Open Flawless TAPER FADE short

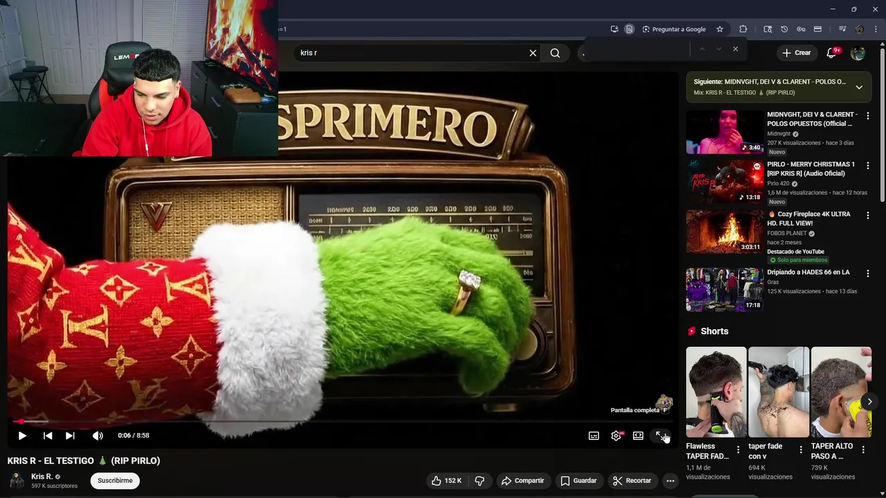[716, 392]
